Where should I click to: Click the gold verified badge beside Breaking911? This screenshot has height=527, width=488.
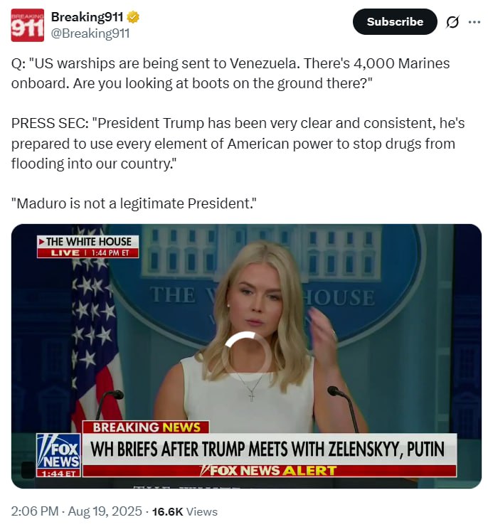(133, 17)
